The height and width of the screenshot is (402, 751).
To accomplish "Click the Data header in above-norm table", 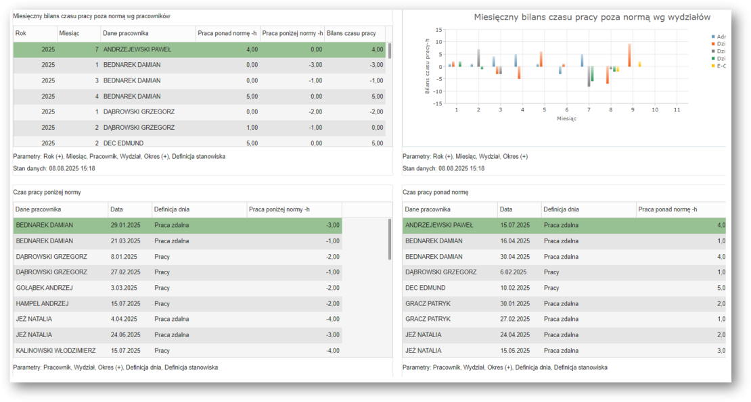I will 519,209.
